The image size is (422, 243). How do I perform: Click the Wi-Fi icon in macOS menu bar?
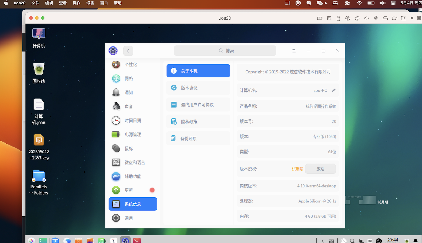tap(359, 3)
